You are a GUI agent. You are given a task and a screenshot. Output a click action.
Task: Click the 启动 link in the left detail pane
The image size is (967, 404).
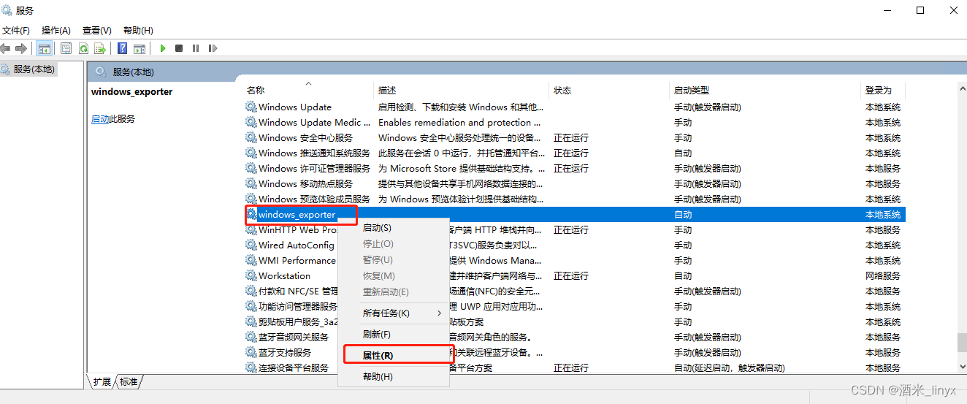[100, 118]
